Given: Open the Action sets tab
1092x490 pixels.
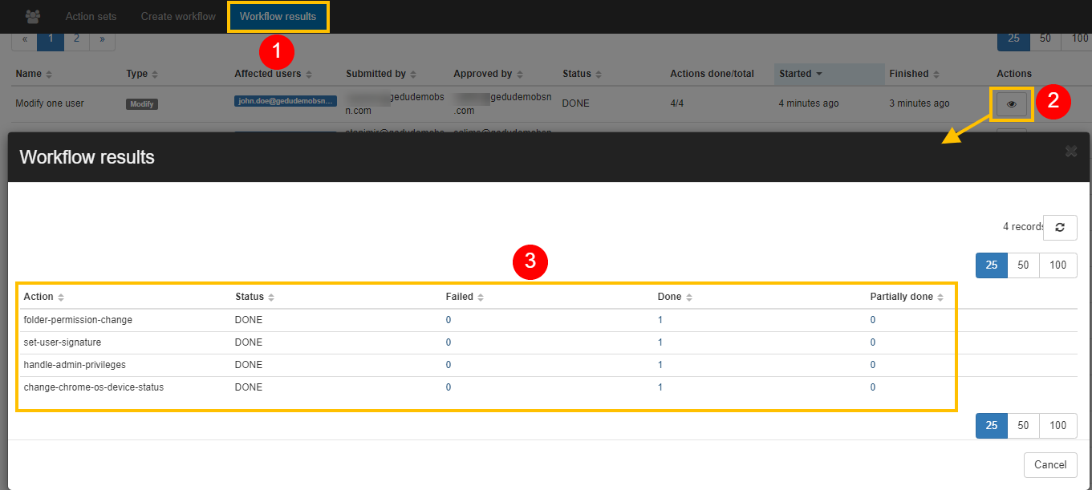Looking at the screenshot, I should (x=91, y=16).
